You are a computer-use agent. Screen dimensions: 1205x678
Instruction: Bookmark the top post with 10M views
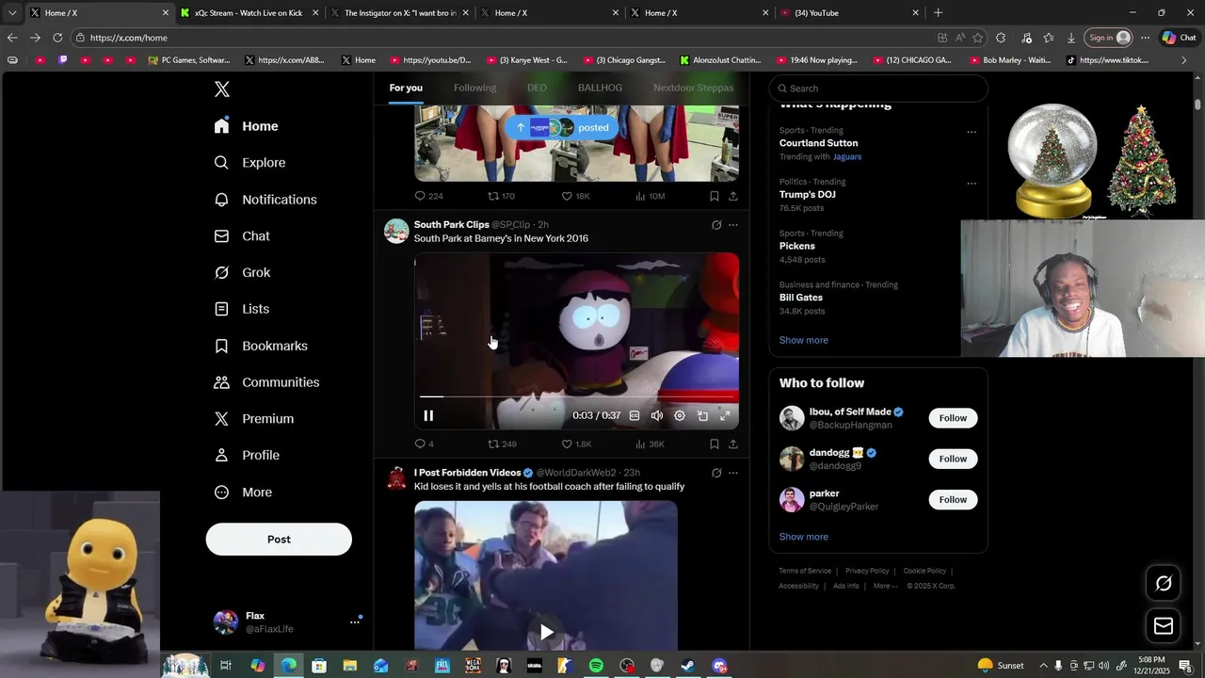click(x=715, y=196)
